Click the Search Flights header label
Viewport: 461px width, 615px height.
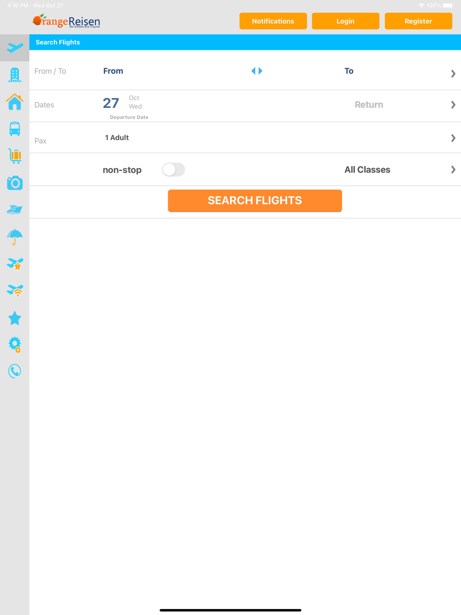58,42
